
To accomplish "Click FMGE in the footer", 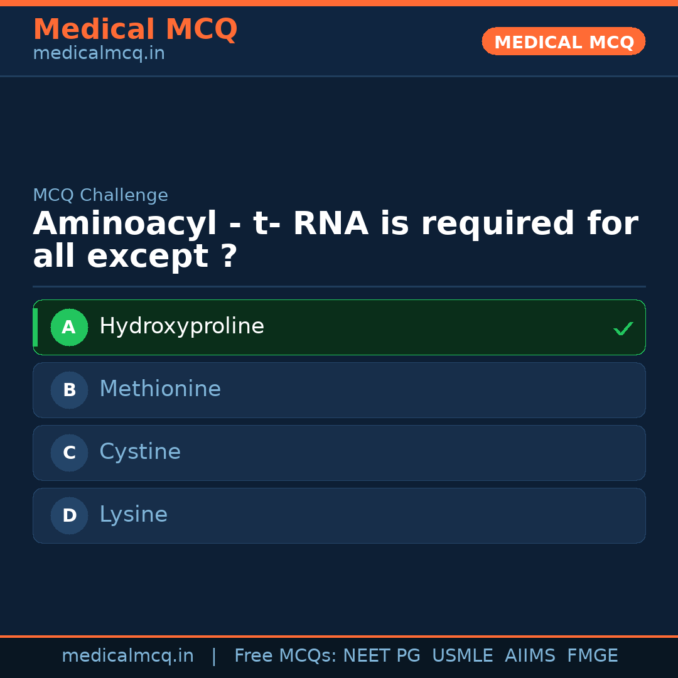I will click(592, 656).
